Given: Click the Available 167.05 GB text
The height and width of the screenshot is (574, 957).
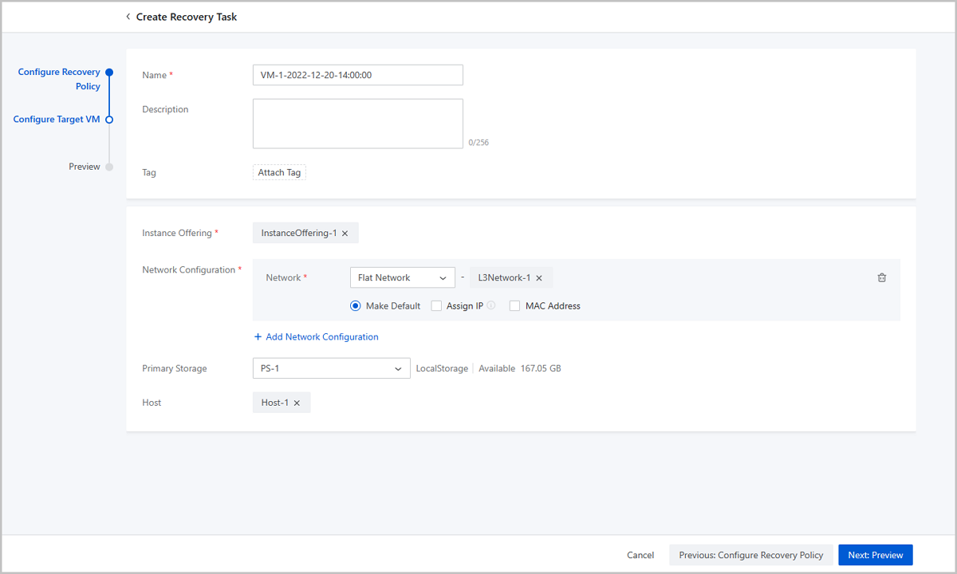Looking at the screenshot, I should pos(520,368).
